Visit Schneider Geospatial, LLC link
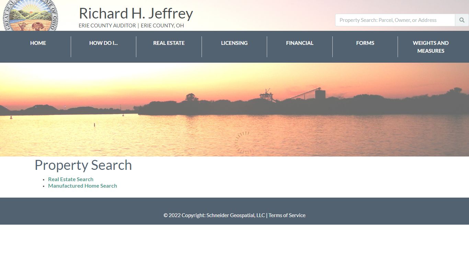 coord(236,215)
